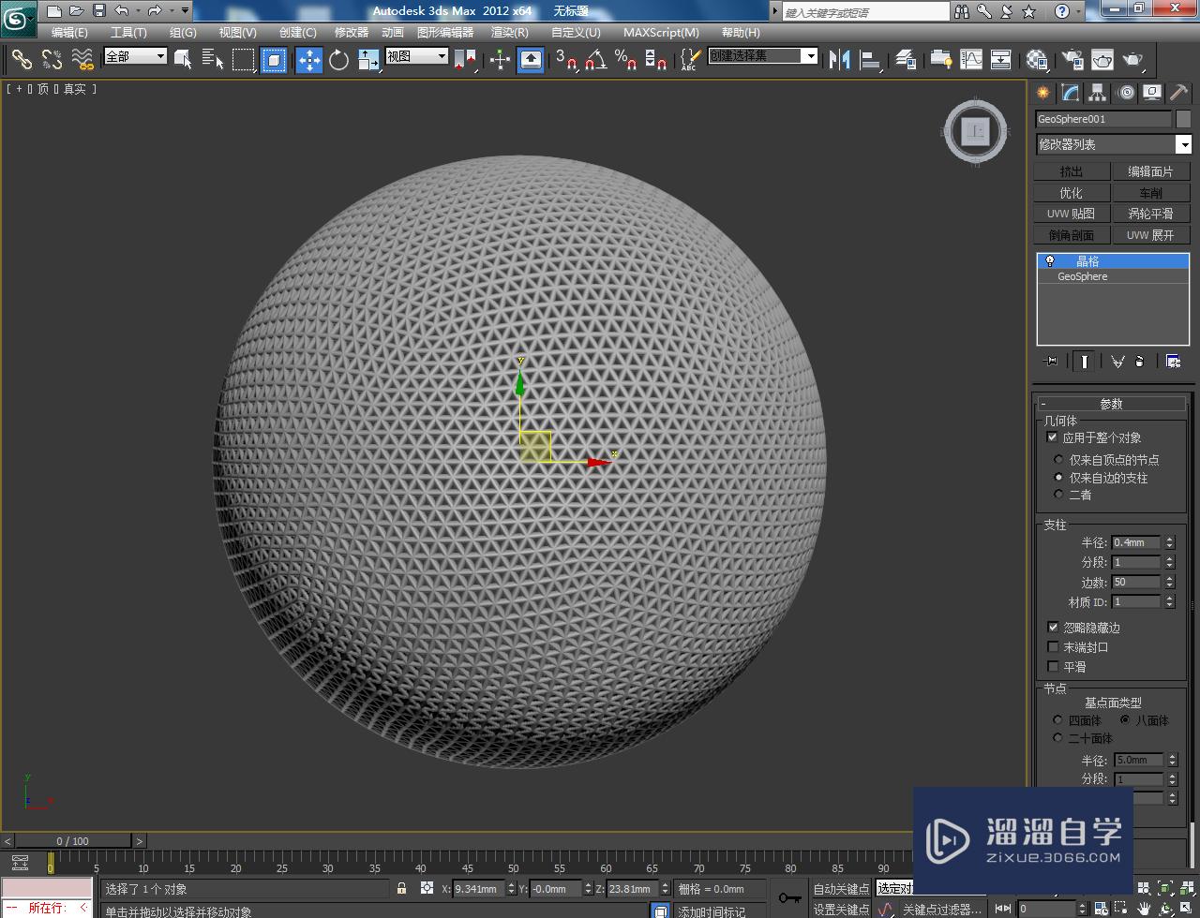Viewport: 1200px width, 918px height.
Task: Open the 帮助(H) menu
Action: [741, 33]
